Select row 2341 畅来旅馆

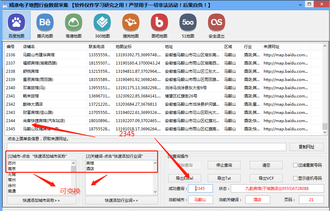click(163, 96)
